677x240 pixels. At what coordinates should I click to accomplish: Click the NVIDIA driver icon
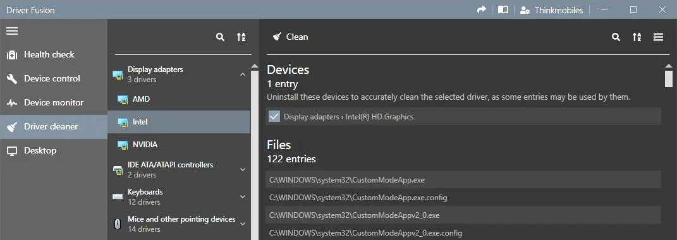pos(123,145)
